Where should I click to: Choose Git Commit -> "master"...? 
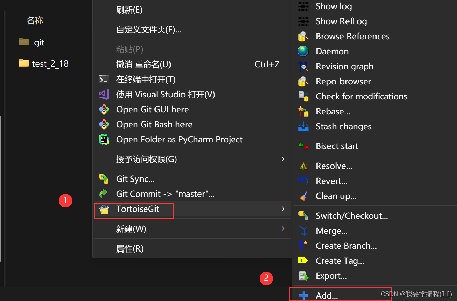192,194
